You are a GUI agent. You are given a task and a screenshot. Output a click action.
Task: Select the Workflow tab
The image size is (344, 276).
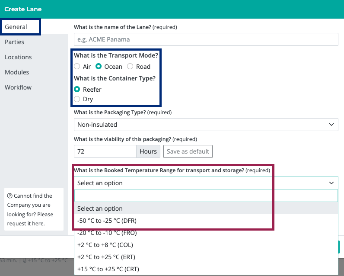click(18, 87)
